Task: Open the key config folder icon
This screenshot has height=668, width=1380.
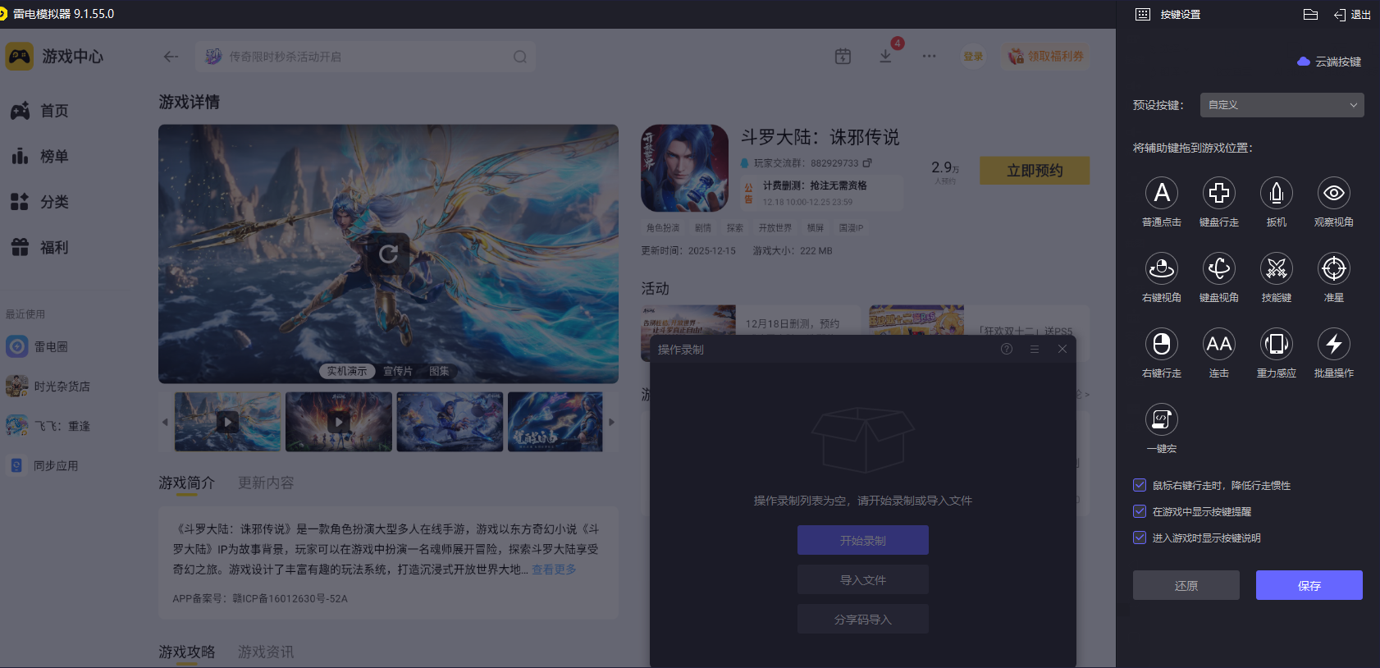Action: click(1310, 15)
